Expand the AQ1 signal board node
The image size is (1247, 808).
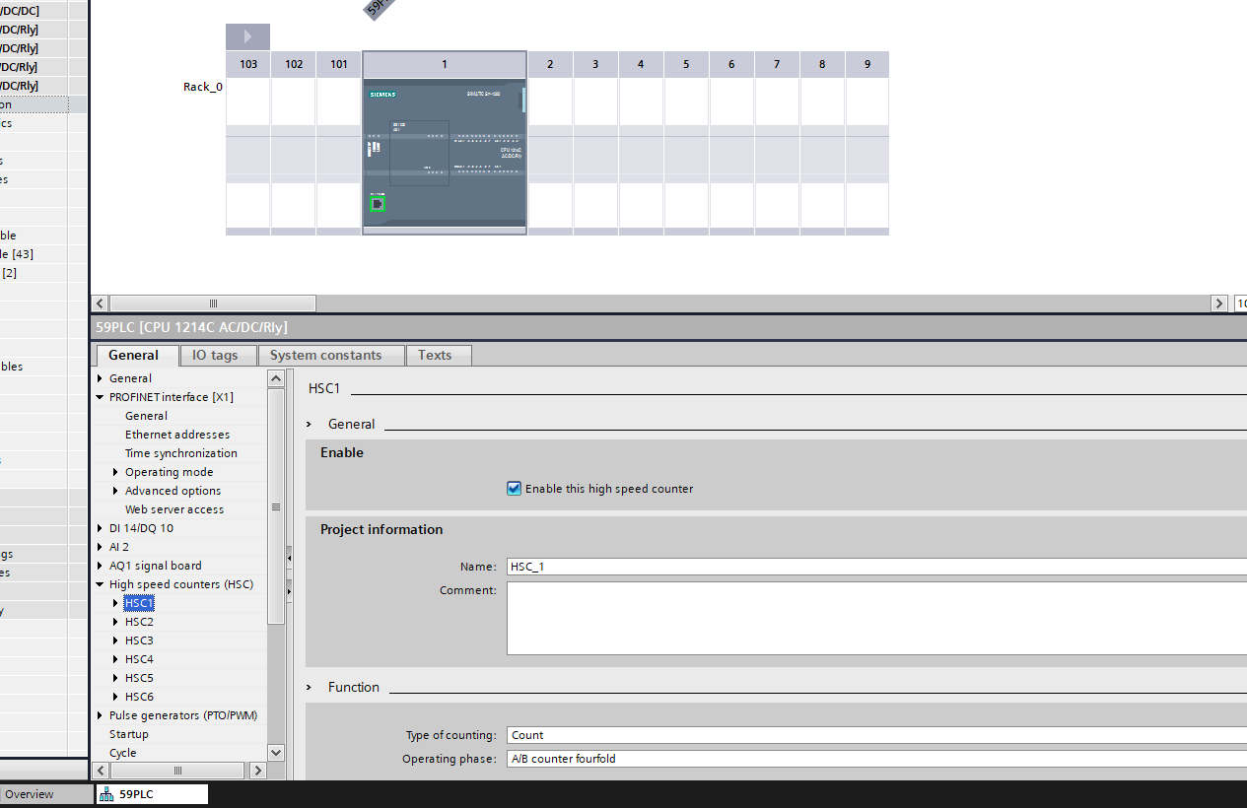100,566
